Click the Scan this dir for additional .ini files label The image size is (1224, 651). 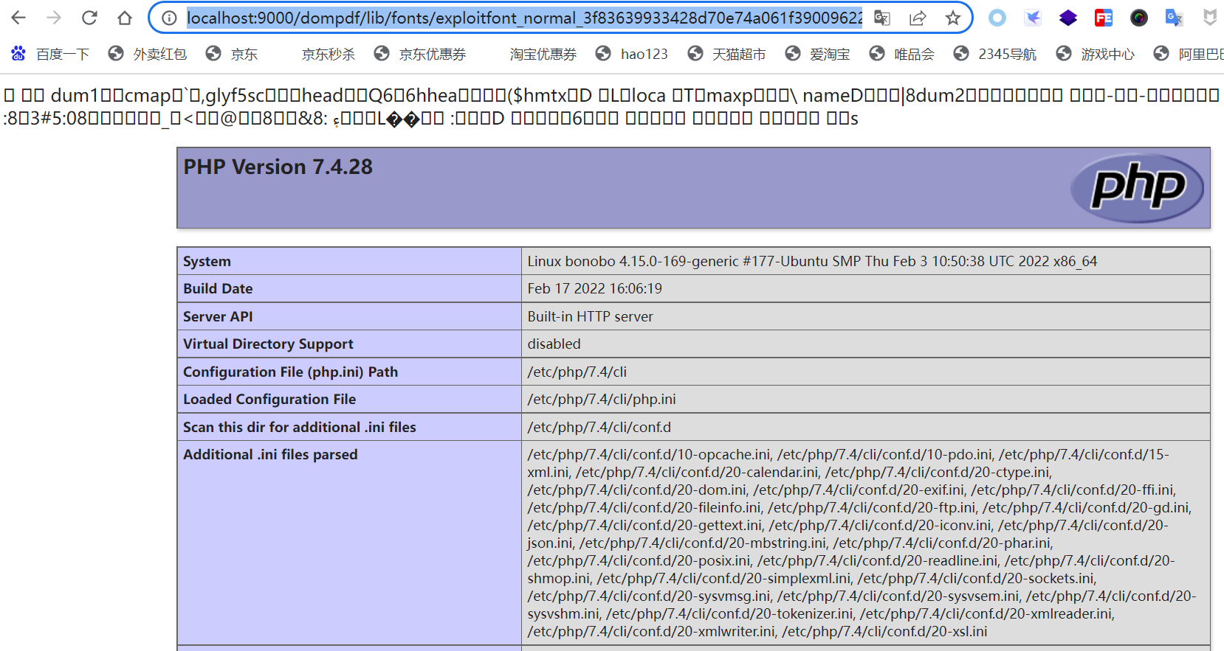tap(300, 427)
